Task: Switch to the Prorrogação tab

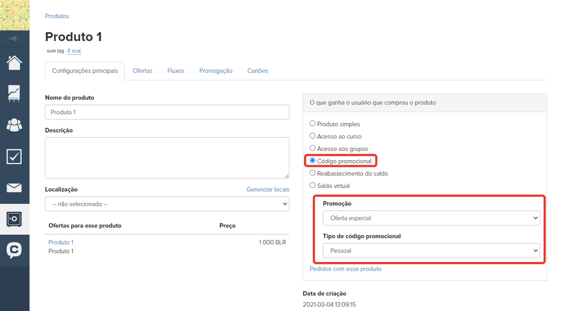Action: pos(216,71)
